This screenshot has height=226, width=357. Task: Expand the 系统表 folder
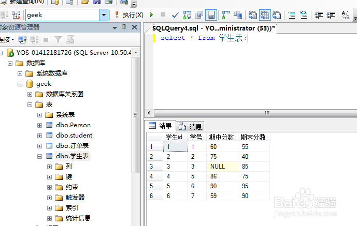(39, 115)
